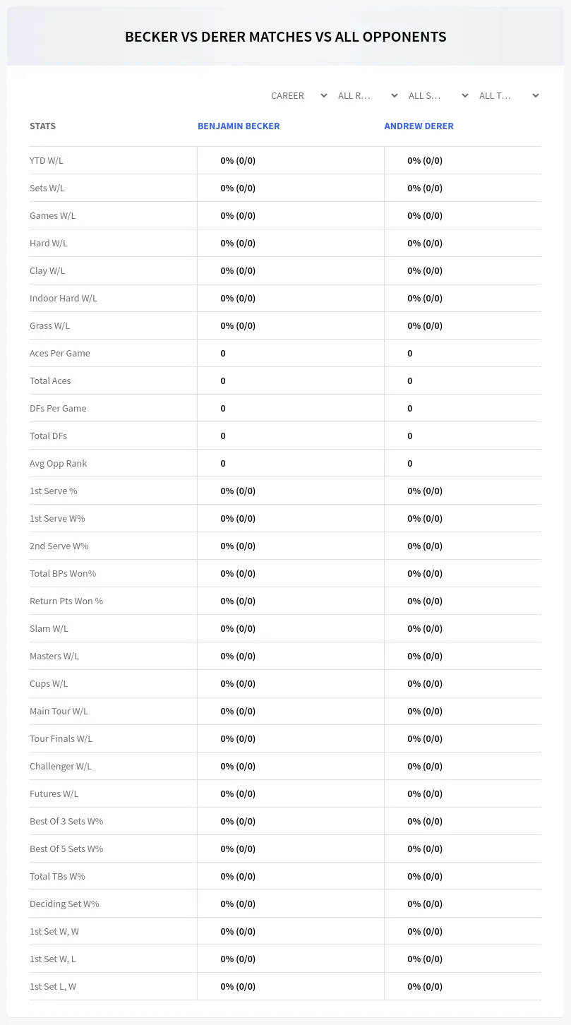The height and width of the screenshot is (1025, 571).
Task: Click the STATS column header
Action: (x=42, y=126)
